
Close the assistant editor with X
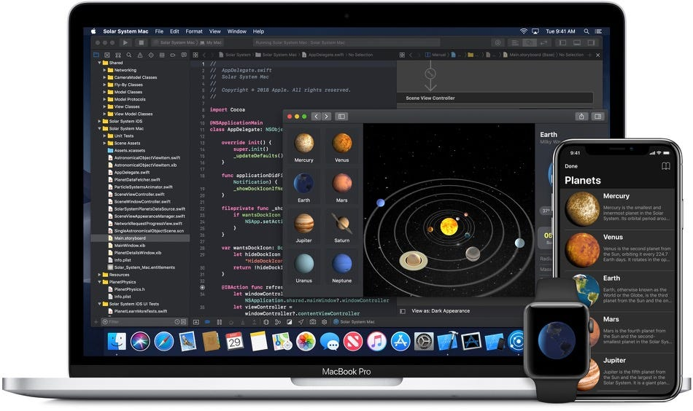point(597,55)
